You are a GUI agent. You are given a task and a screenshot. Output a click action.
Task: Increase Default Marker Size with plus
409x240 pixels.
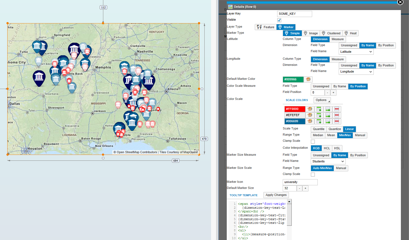pyautogui.click(x=305, y=189)
